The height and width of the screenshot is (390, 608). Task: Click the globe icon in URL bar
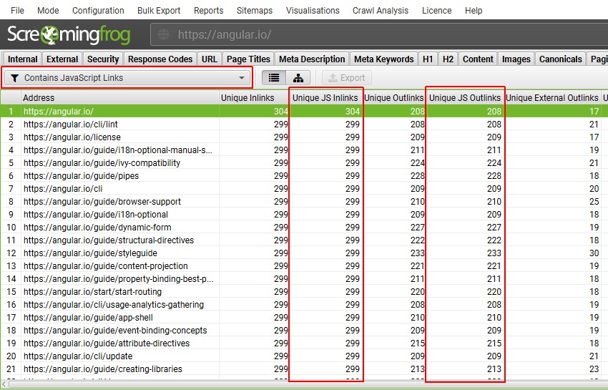[165, 35]
